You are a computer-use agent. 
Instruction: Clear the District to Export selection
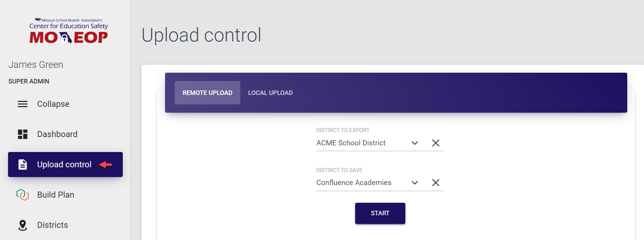435,143
